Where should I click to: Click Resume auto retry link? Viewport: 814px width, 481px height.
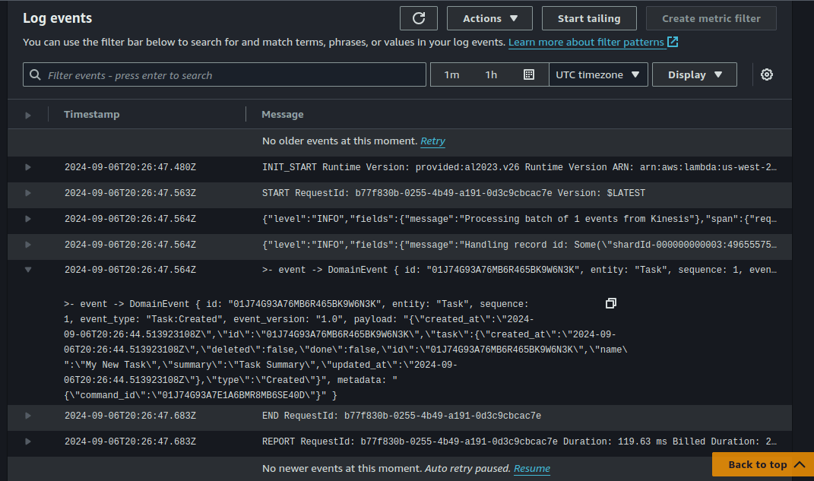click(x=531, y=469)
